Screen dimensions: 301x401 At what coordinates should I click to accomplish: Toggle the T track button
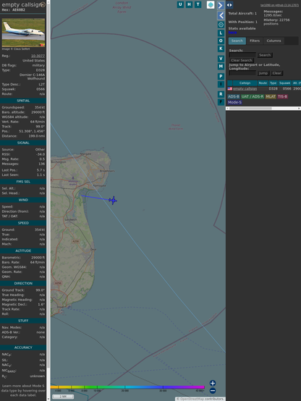point(198,4)
